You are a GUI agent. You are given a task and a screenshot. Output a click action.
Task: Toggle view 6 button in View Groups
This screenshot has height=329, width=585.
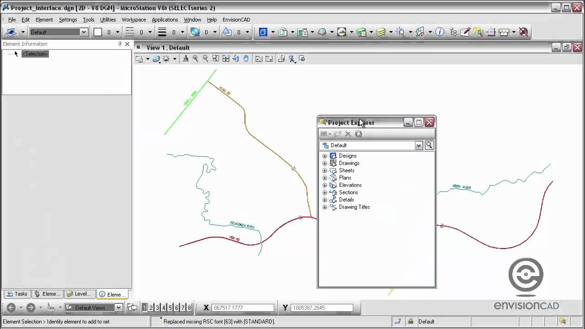pyautogui.click(x=176, y=308)
